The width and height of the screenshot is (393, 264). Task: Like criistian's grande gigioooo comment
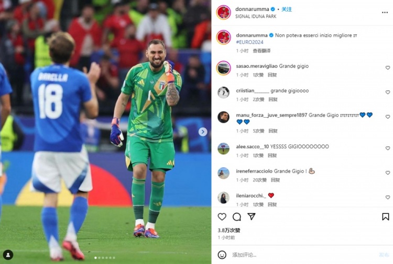coord(388,92)
